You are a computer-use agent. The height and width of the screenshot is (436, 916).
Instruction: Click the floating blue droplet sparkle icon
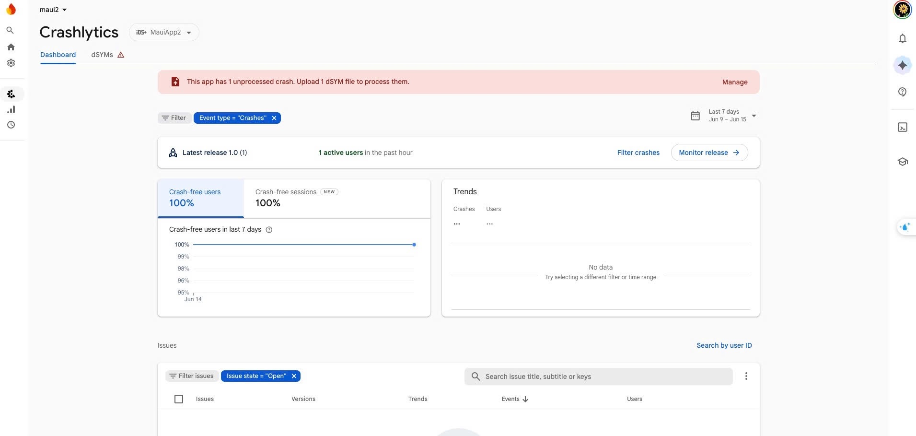point(905,227)
